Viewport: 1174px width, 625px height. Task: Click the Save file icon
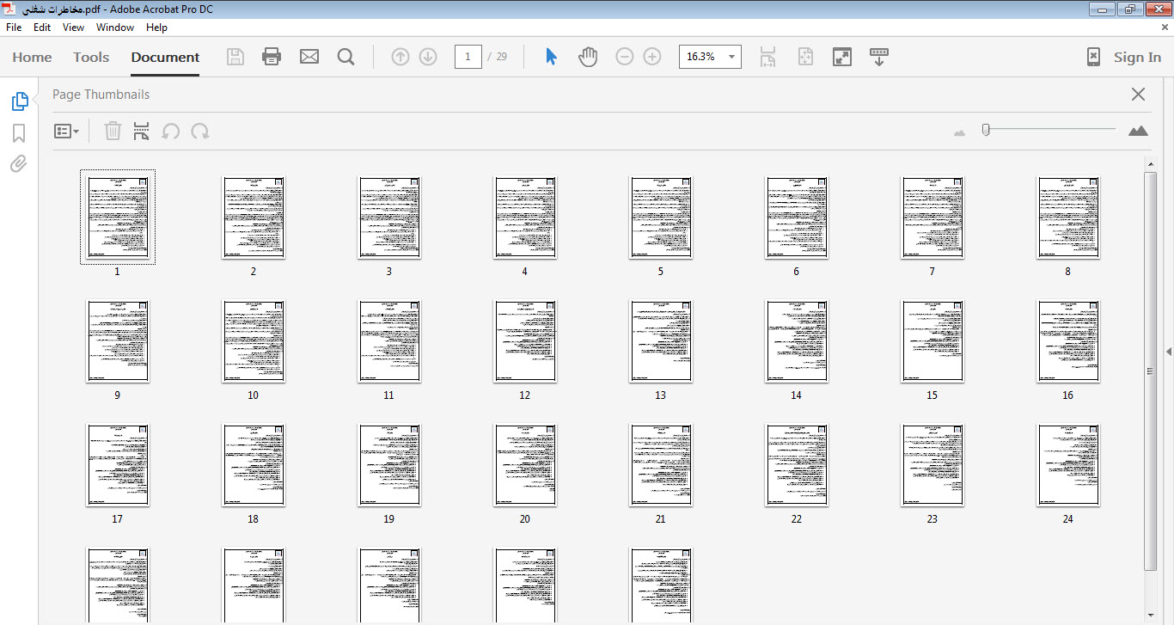(x=235, y=57)
